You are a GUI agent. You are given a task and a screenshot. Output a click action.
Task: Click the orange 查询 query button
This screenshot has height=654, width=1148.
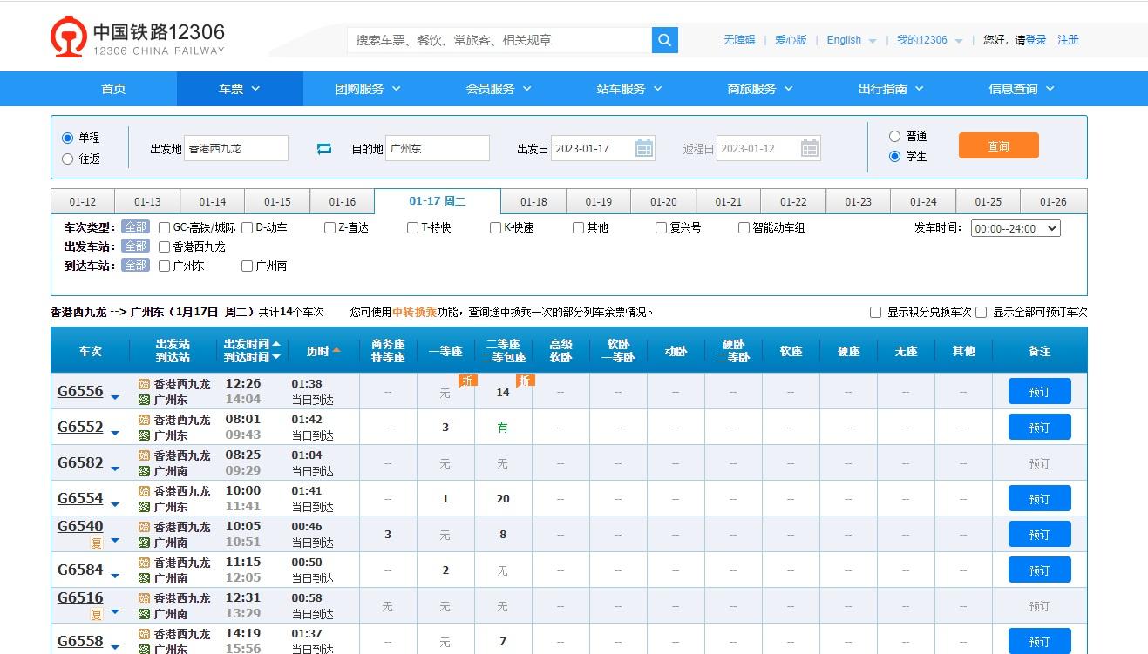pos(997,145)
